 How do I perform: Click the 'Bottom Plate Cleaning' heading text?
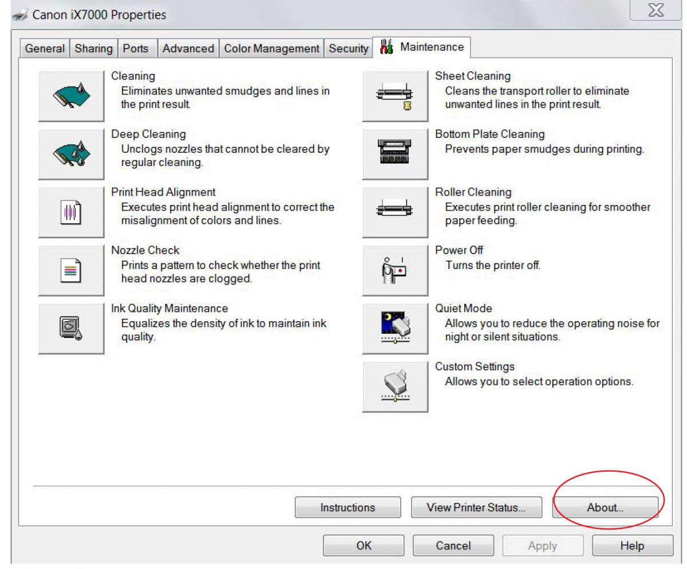[489, 134]
